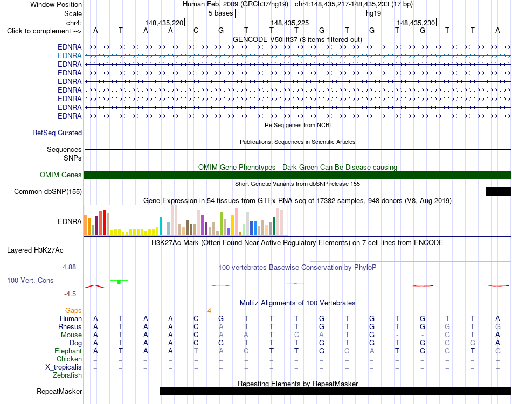
Task: Click the light-blue highlighted EDNRA transcript label
Action: click(70, 56)
